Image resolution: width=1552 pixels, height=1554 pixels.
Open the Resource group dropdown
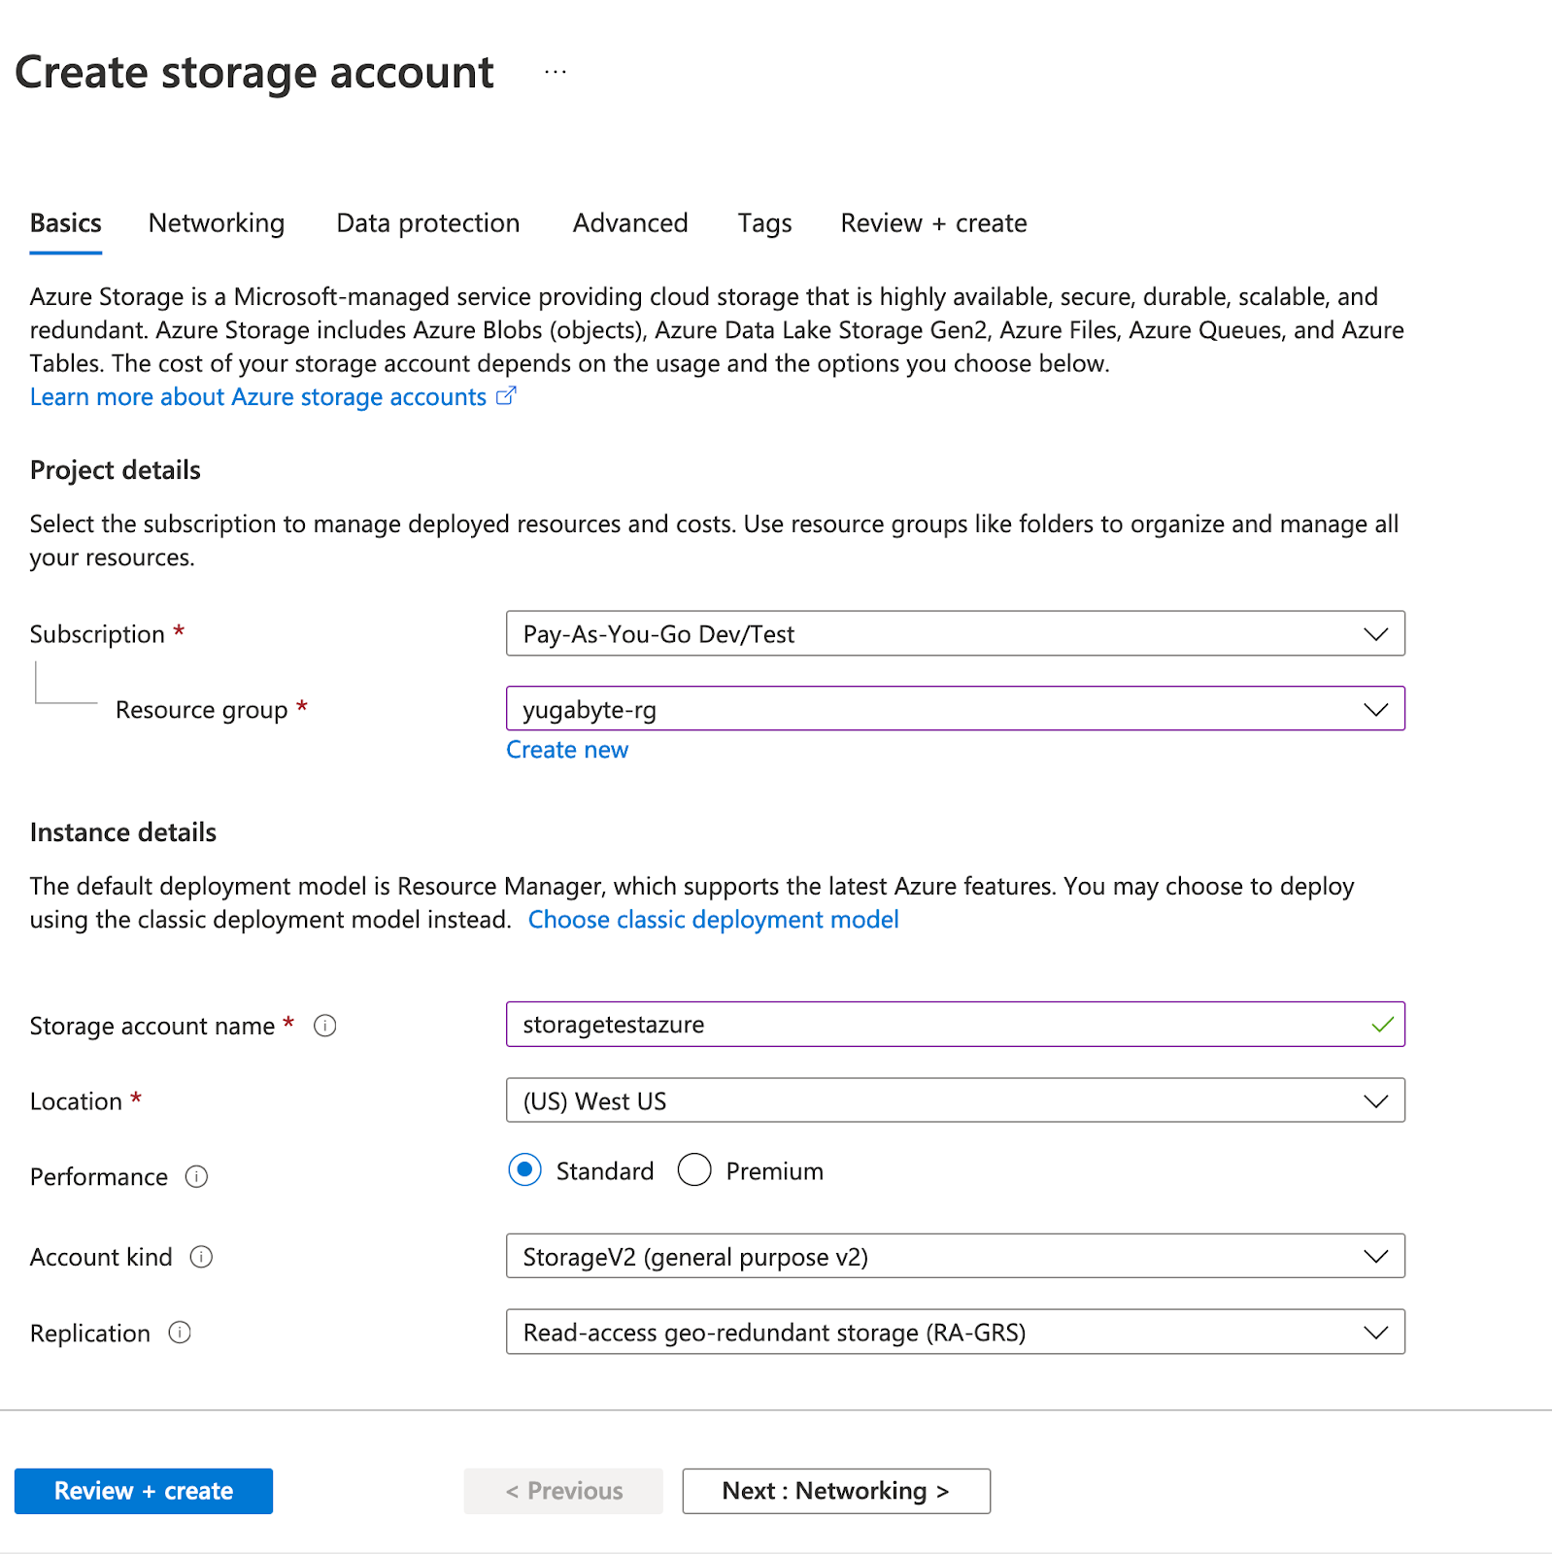click(955, 709)
